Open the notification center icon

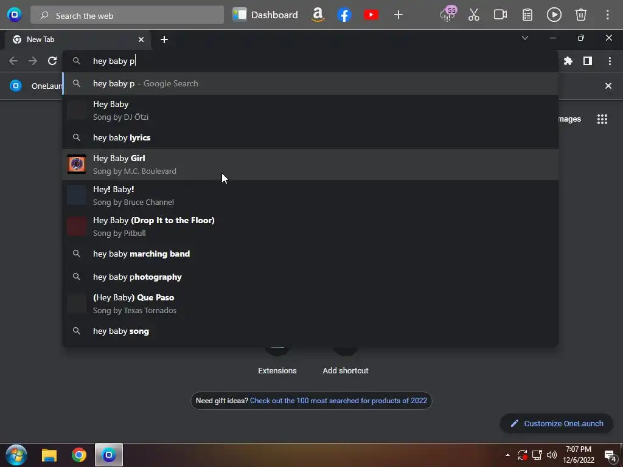pyautogui.click(x=610, y=455)
